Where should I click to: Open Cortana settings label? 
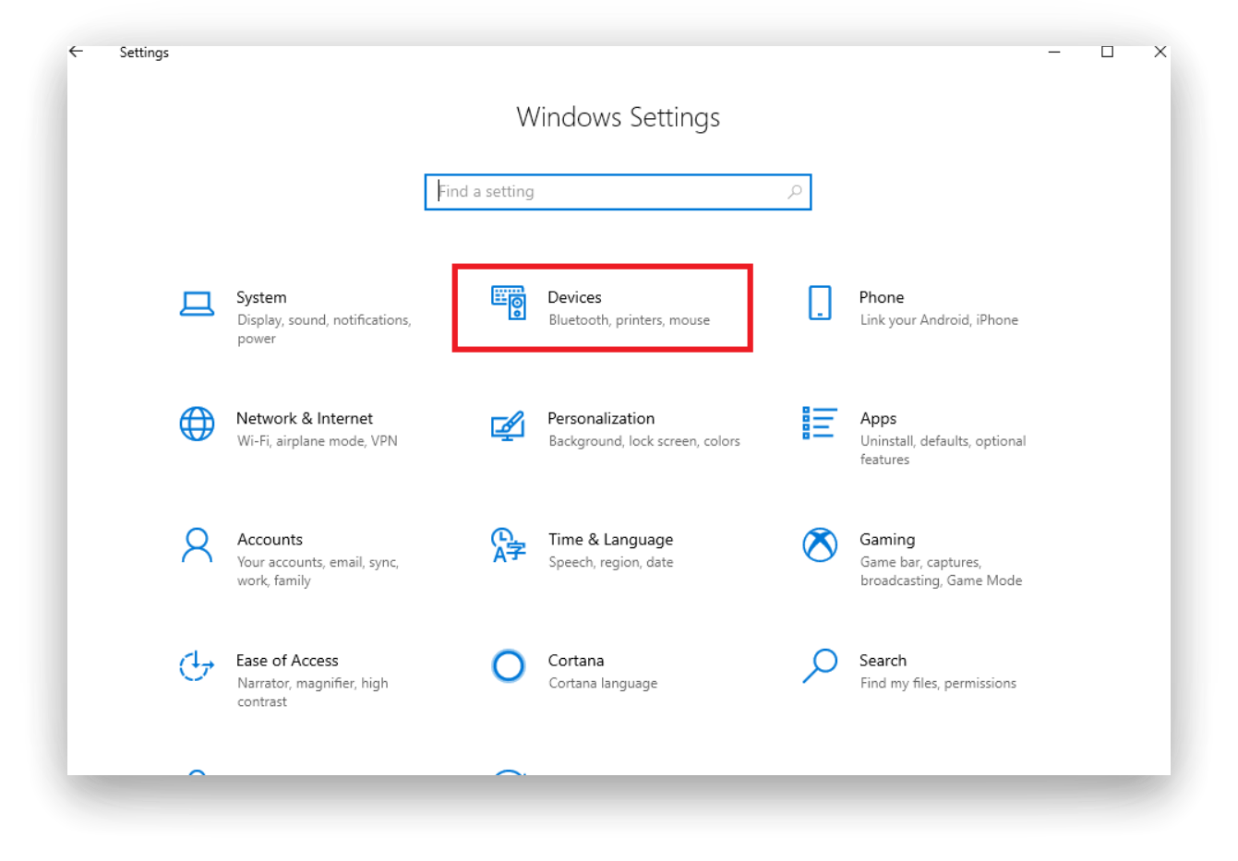(576, 660)
